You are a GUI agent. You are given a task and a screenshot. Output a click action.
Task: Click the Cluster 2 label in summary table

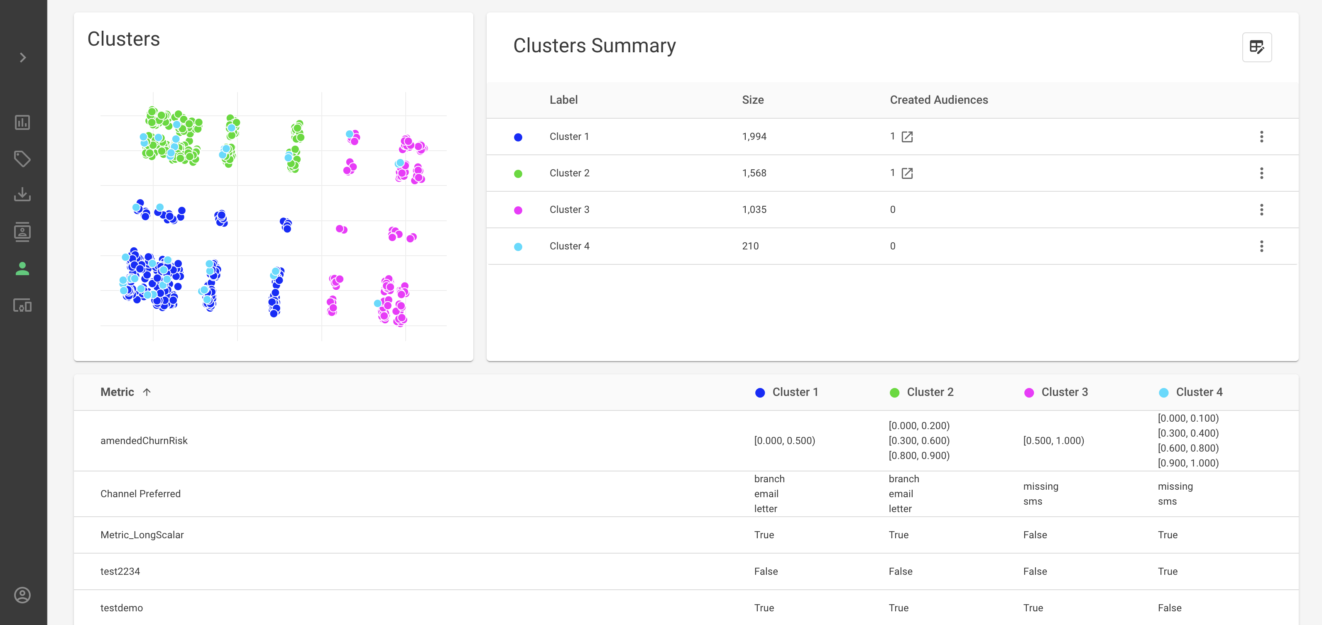click(569, 173)
